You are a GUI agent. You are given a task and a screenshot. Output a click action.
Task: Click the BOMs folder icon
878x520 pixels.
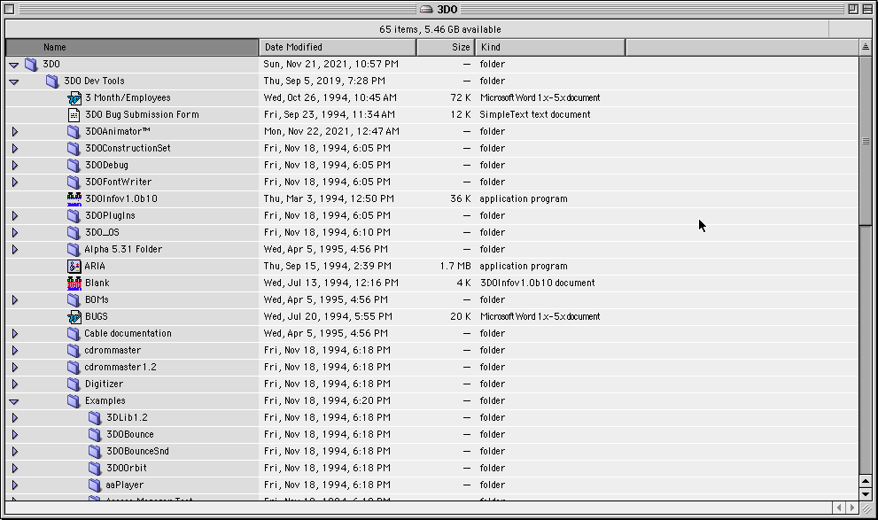click(x=74, y=300)
